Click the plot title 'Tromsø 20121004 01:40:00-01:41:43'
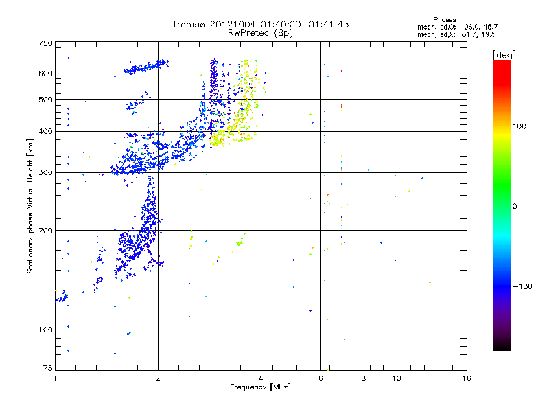Image resolution: width=549 pixels, height=412 pixels. click(x=260, y=24)
